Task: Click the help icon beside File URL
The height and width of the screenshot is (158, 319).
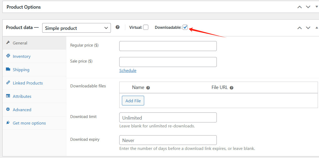Action: 231,88
